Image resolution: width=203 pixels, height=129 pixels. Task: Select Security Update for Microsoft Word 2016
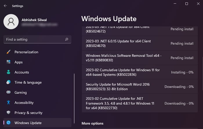point(140,86)
